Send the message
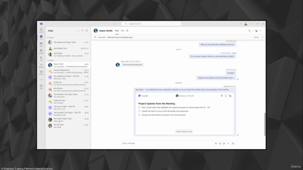The image size is (303, 170). [x=233, y=144]
